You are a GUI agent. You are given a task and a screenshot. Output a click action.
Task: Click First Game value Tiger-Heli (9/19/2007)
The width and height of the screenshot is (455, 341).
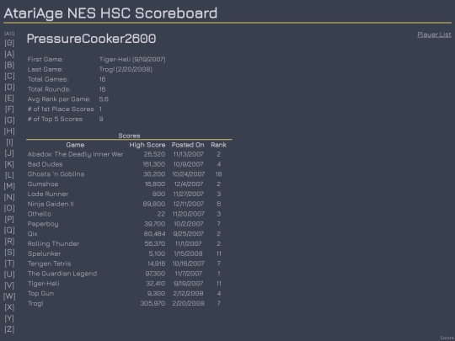point(132,59)
